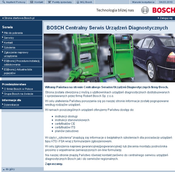Expand the arrow next to Szkolenia

coord(3,47)
